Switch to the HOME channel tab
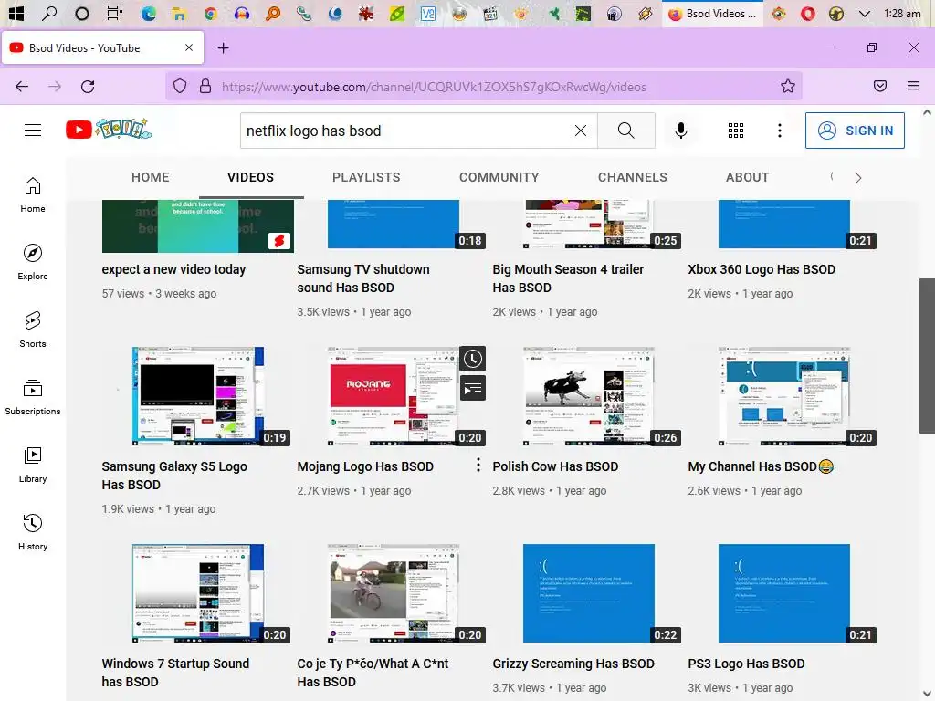This screenshot has height=701, width=935. [151, 178]
